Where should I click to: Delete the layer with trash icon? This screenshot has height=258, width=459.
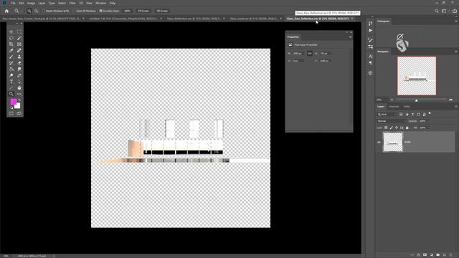pyautogui.click(x=451, y=255)
